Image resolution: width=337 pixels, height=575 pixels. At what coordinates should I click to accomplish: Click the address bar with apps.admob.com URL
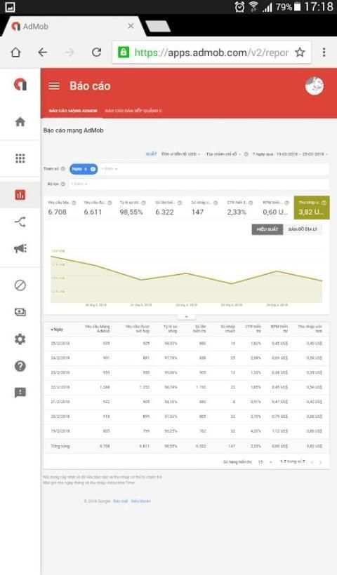click(x=211, y=53)
